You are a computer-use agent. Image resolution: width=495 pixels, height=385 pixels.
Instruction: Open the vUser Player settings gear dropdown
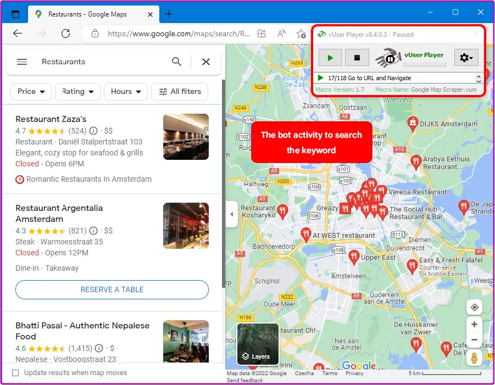pyautogui.click(x=466, y=58)
